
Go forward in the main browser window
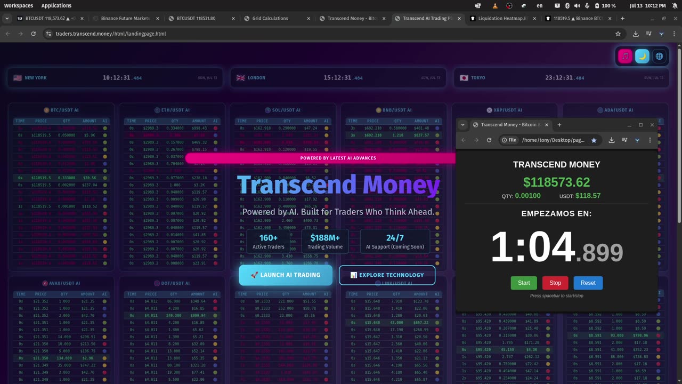20,34
